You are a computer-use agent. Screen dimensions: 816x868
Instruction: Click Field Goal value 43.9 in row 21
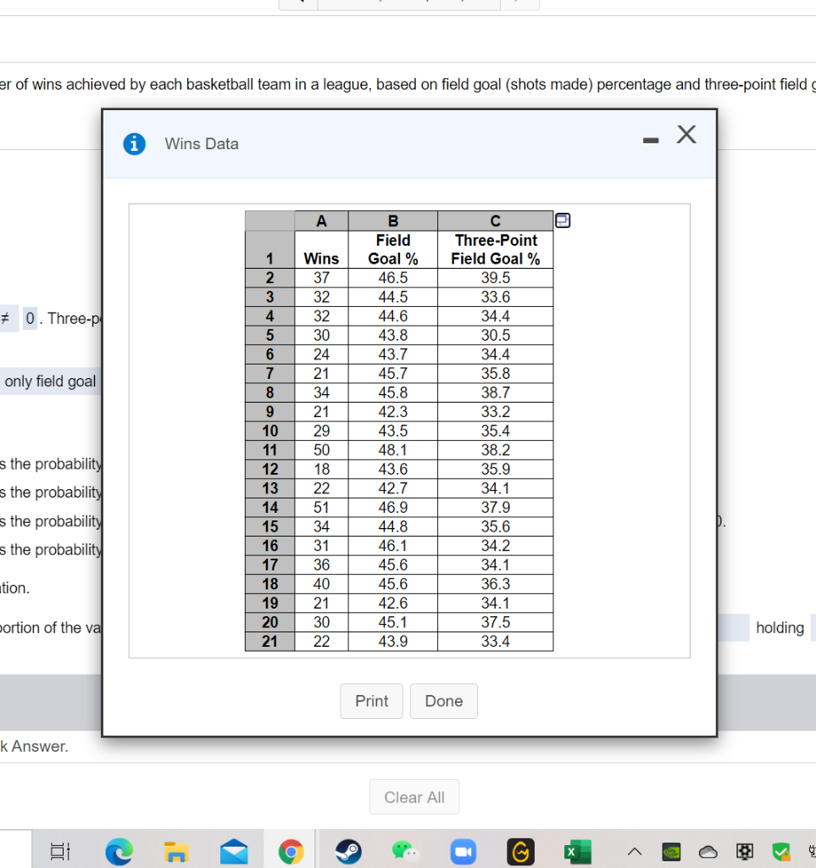point(393,642)
